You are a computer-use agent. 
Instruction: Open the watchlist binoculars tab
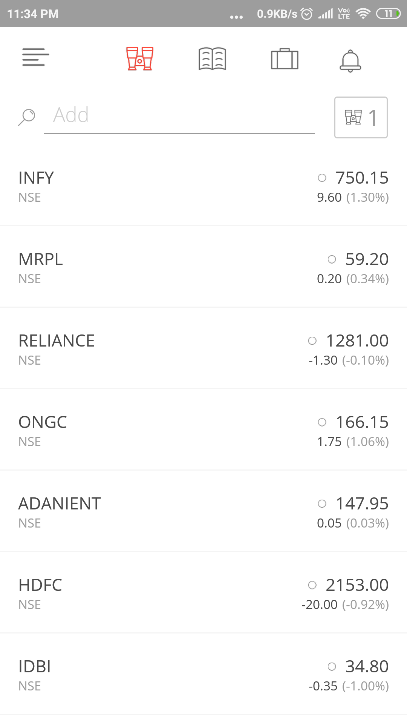pyautogui.click(x=140, y=58)
